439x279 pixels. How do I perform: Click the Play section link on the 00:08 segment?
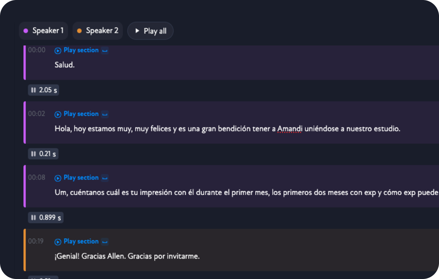click(81, 178)
